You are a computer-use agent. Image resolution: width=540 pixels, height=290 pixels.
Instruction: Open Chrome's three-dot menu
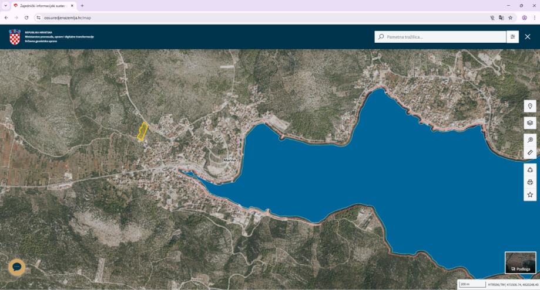[x=534, y=18]
